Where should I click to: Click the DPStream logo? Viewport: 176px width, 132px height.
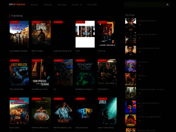click(17, 5)
